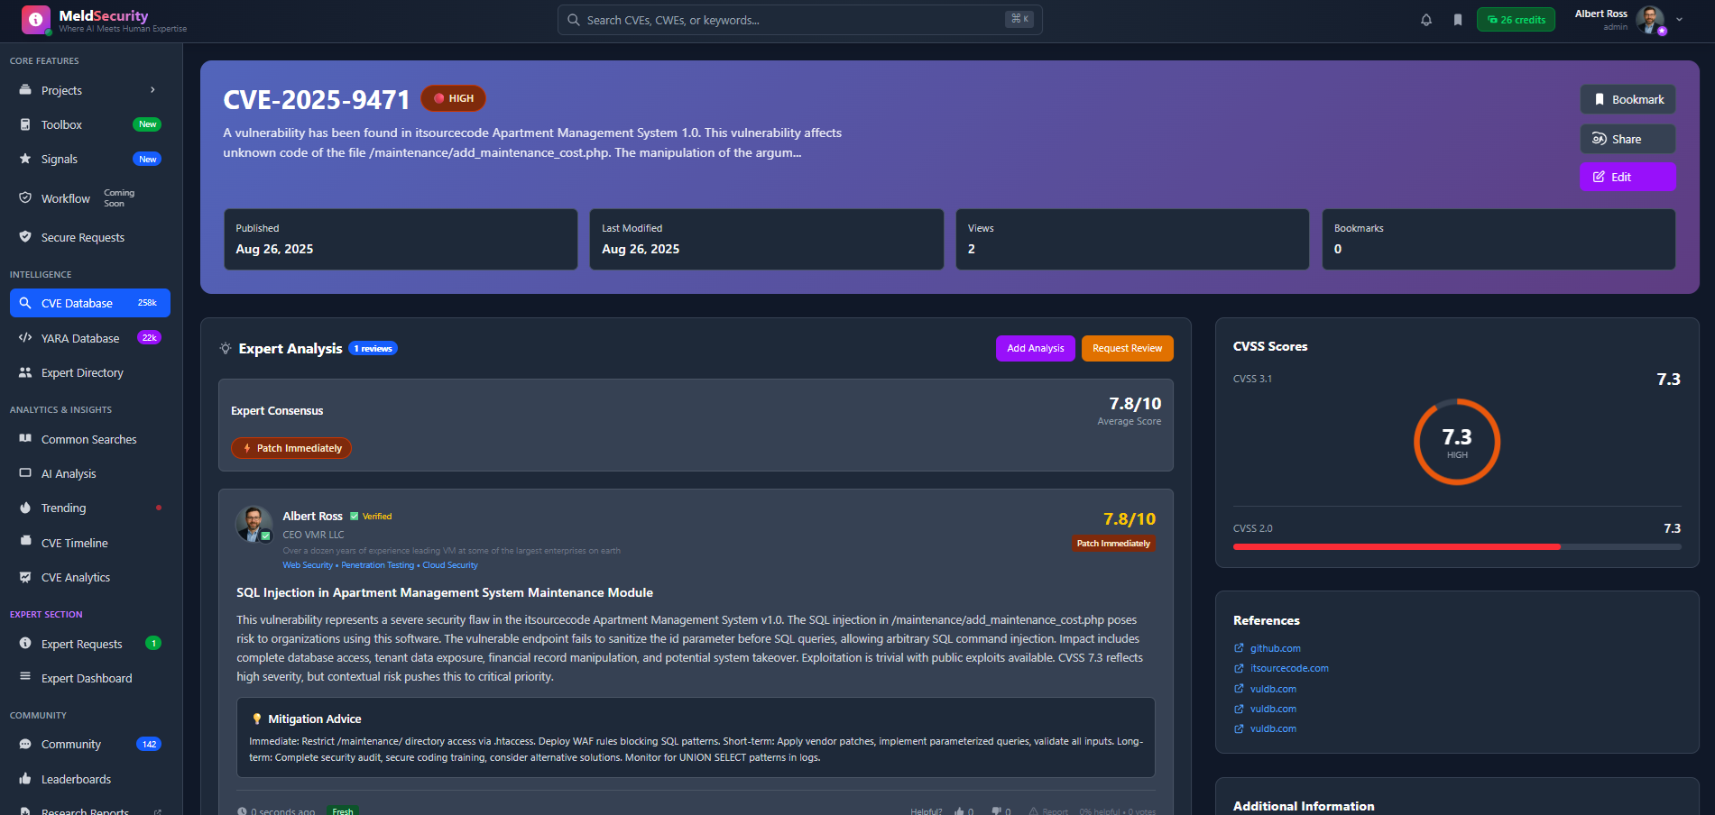Click the AI Analysis monitor icon
The width and height of the screenshot is (1715, 815).
tap(25, 473)
